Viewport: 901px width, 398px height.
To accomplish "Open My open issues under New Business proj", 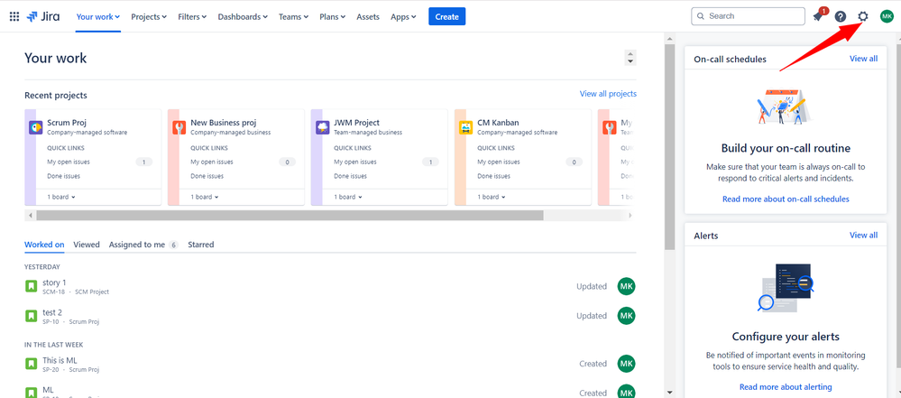I will point(212,162).
